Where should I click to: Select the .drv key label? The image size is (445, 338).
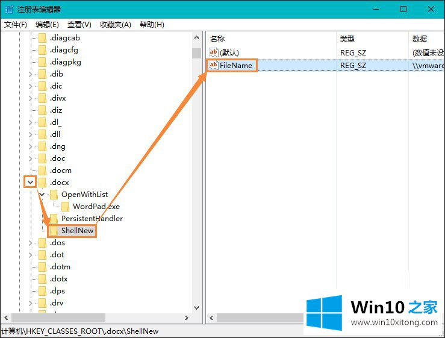57,303
